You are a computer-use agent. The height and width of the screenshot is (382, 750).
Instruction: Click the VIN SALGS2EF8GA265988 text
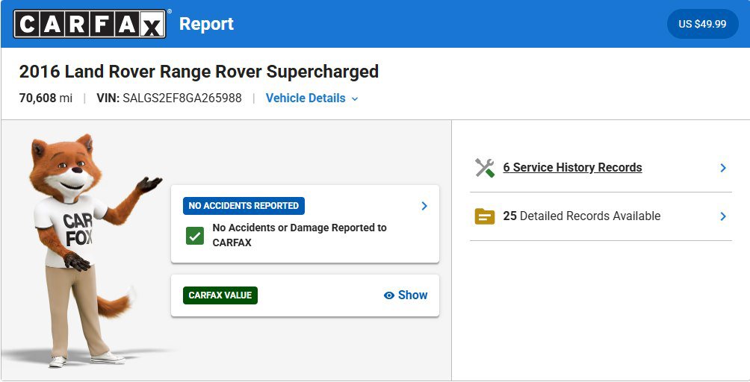tap(169, 98)
